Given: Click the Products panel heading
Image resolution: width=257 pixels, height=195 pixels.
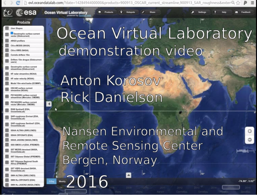Looking at the screenshot, I should (x=23, y=22).
